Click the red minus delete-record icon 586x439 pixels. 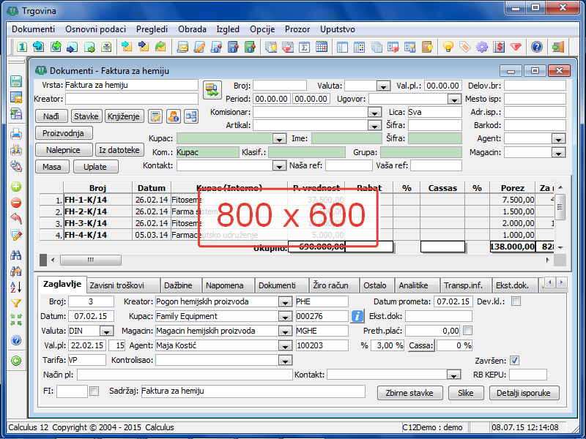16,203
